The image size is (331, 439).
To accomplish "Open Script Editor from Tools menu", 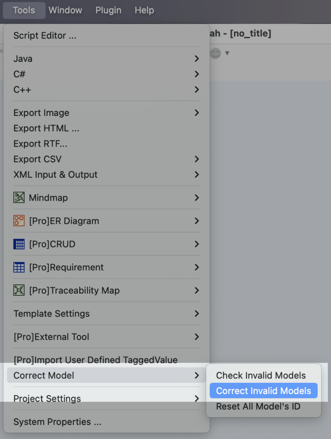I will tap(45, 36).
